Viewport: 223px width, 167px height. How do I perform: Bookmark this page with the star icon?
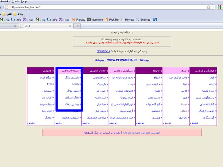coord(209,7)
